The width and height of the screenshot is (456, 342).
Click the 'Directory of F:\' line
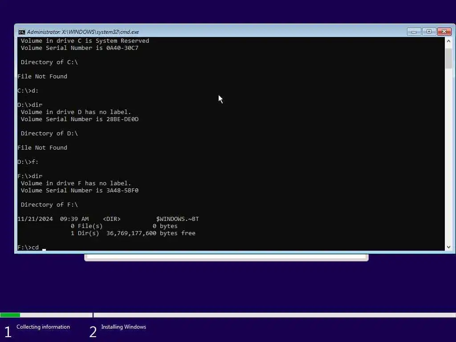[49, 205]
